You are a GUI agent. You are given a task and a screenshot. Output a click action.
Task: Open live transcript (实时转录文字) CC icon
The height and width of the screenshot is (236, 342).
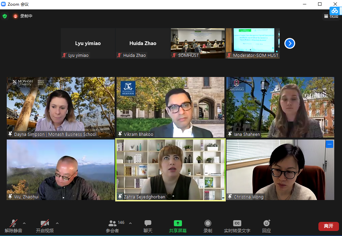pos(237,224)
